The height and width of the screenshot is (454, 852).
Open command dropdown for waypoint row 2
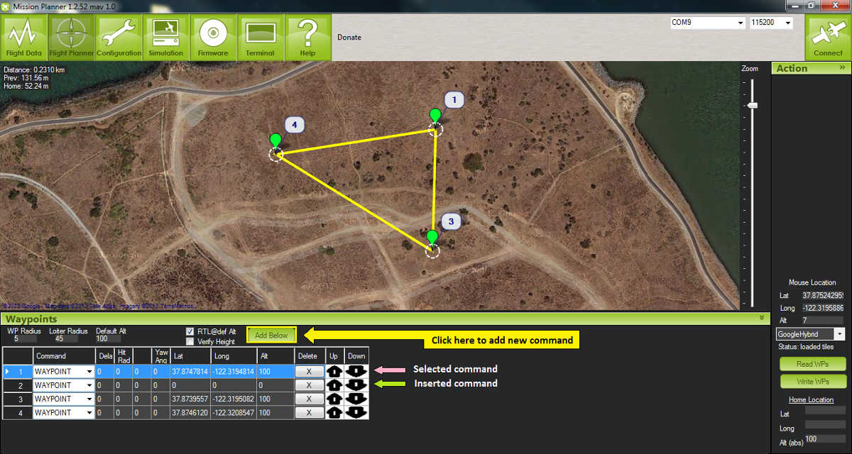click(89, 384)
